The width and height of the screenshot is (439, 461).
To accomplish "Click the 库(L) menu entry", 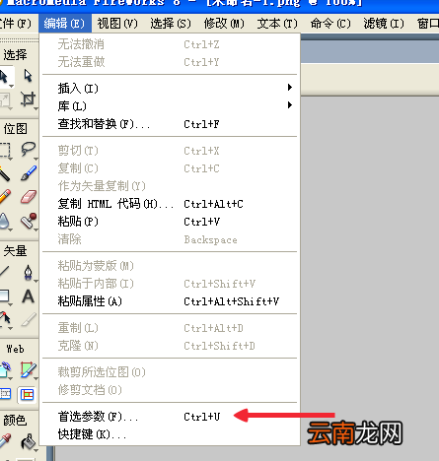I will tap(170, 105).
